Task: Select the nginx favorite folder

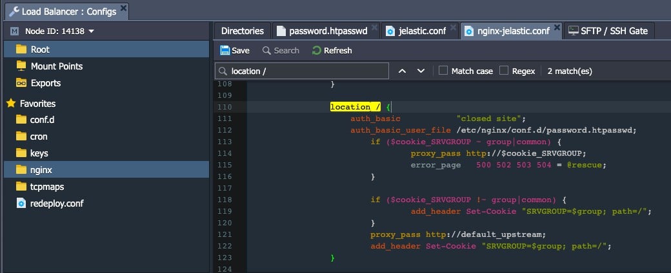Action: 106,170
